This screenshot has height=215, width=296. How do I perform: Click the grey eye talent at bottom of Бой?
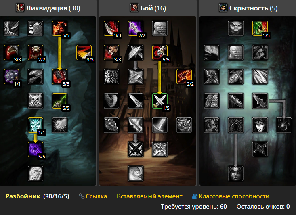[x=136, y=173]
